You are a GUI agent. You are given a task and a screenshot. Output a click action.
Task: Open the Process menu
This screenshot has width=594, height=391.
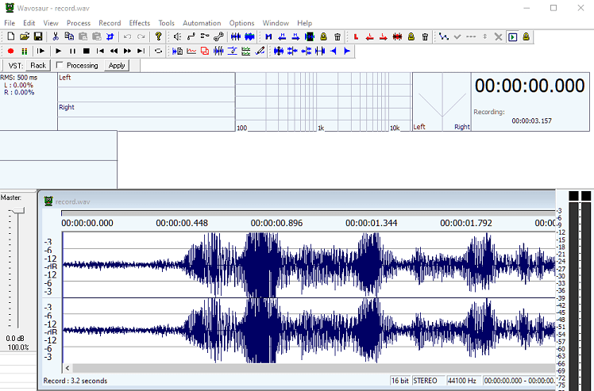(x=79, y=23)
